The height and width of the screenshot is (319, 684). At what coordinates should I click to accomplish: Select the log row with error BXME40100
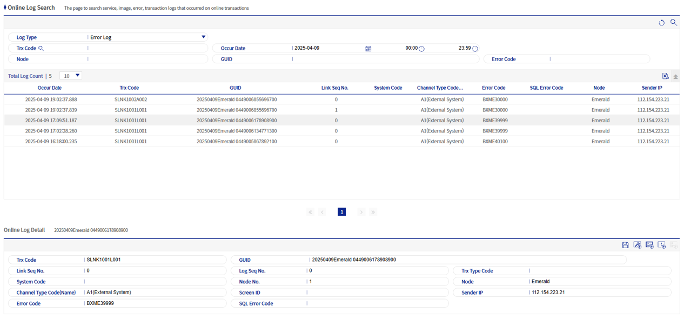[324, 141]
